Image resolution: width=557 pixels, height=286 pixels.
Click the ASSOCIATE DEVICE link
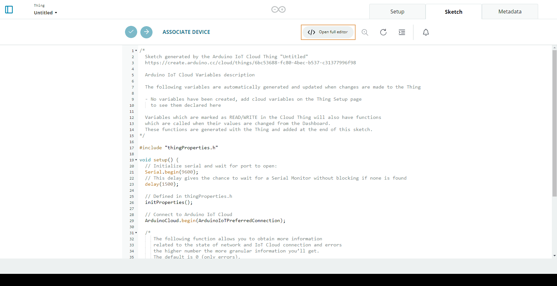[186, 32]
